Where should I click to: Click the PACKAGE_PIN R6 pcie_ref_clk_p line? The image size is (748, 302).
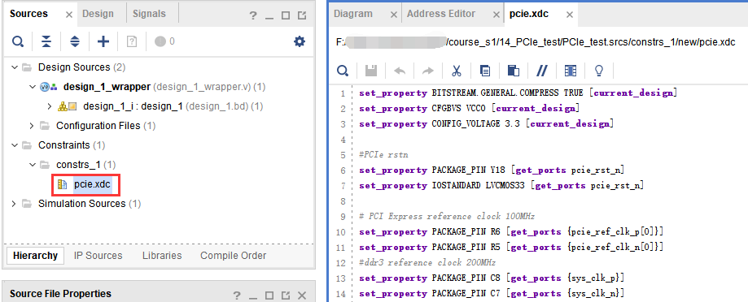[511, 231]
